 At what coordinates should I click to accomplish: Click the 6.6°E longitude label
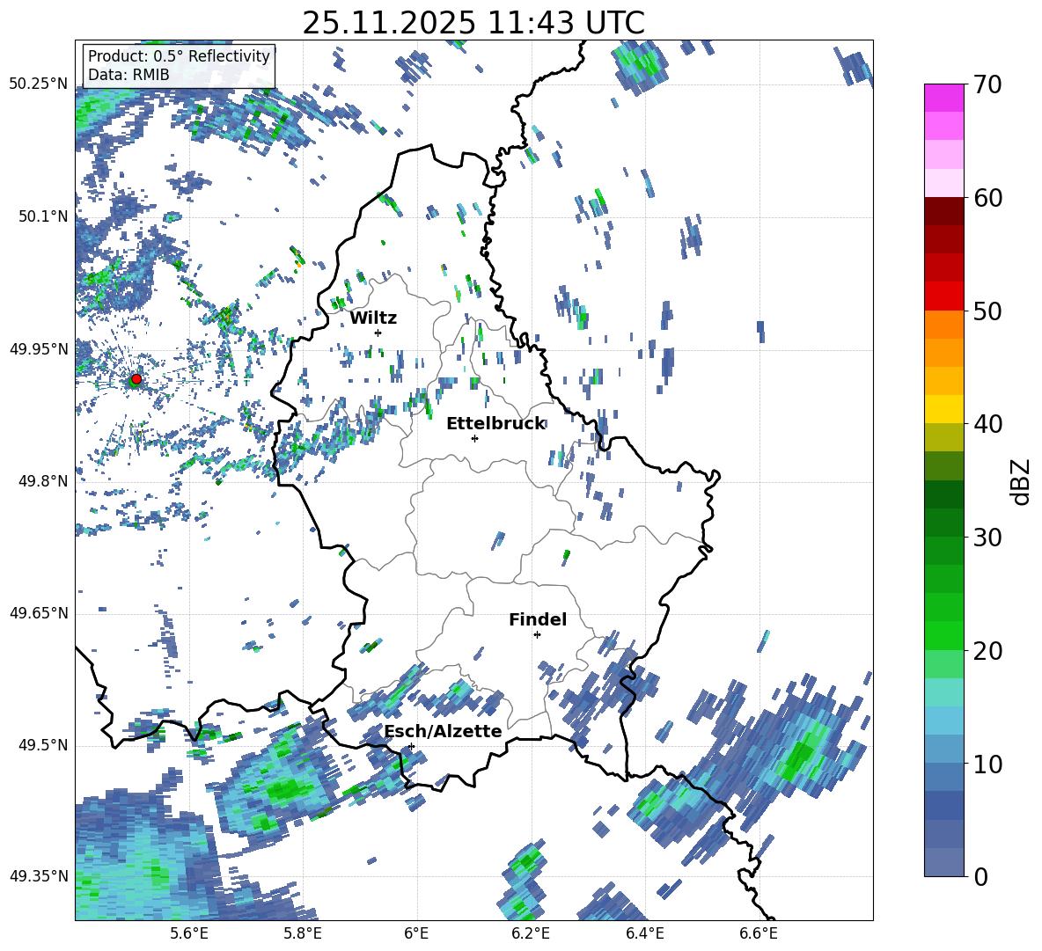point(759,933)
